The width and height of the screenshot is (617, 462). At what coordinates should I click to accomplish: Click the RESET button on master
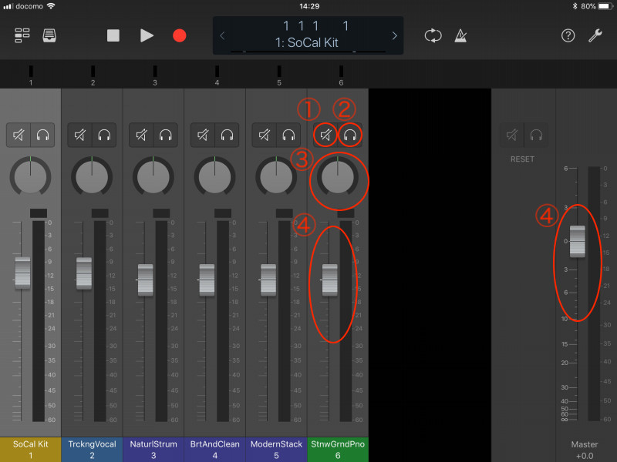click(x=522, y=159)
